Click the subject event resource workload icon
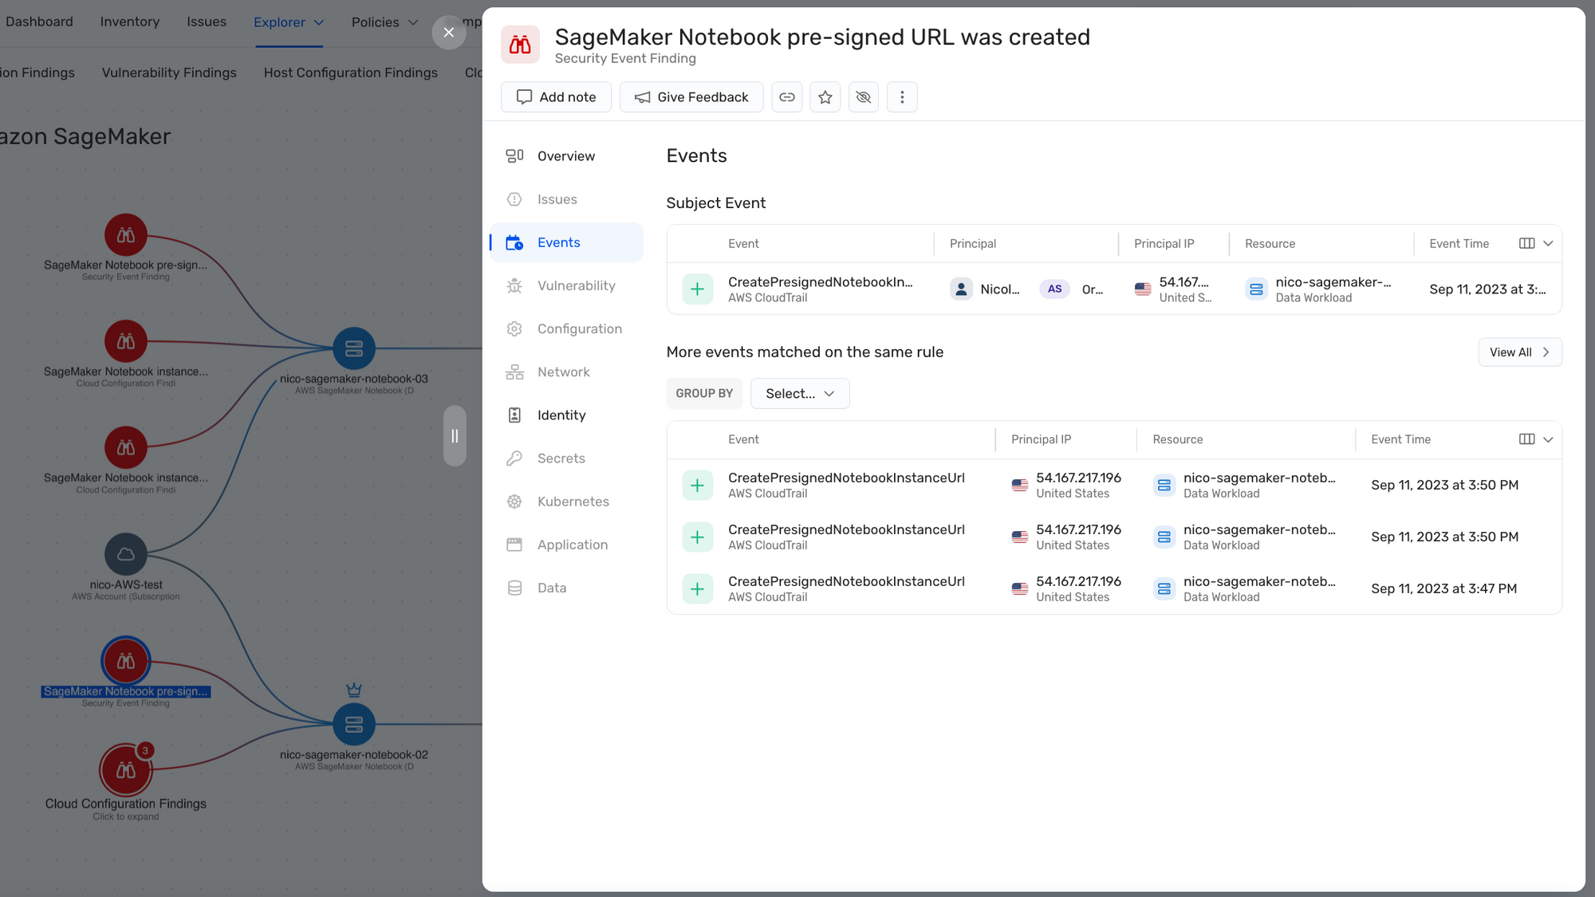This screenshot has height=897, width=1595. pos(1256,289)
